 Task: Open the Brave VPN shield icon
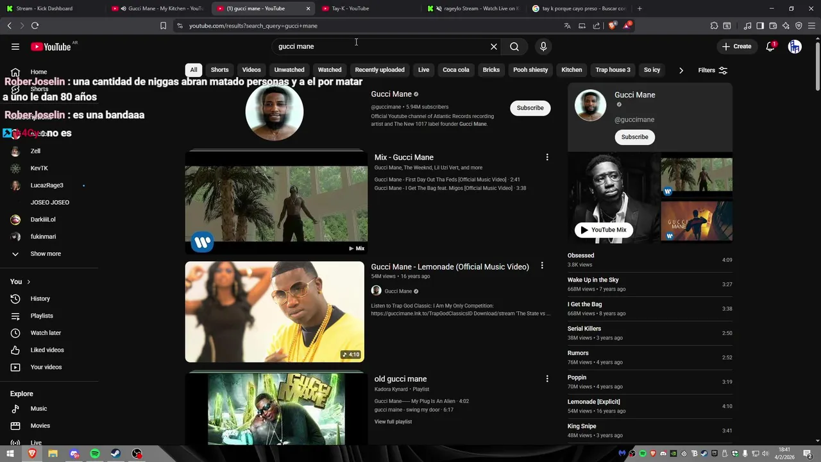pos(799,26)
